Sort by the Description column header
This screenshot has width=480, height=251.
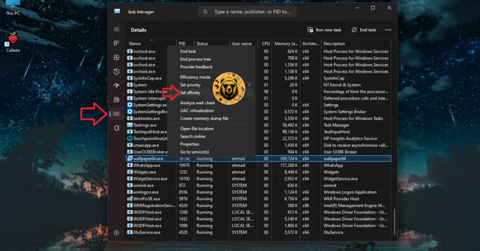pyautogui.click(x=356, y=44)
